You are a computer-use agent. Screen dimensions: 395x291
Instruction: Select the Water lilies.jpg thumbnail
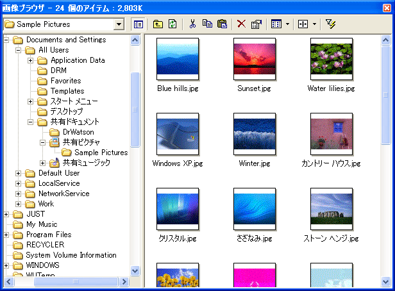(x=332, y=59)
